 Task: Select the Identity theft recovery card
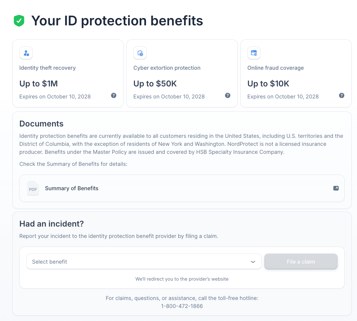pos(68,73)
